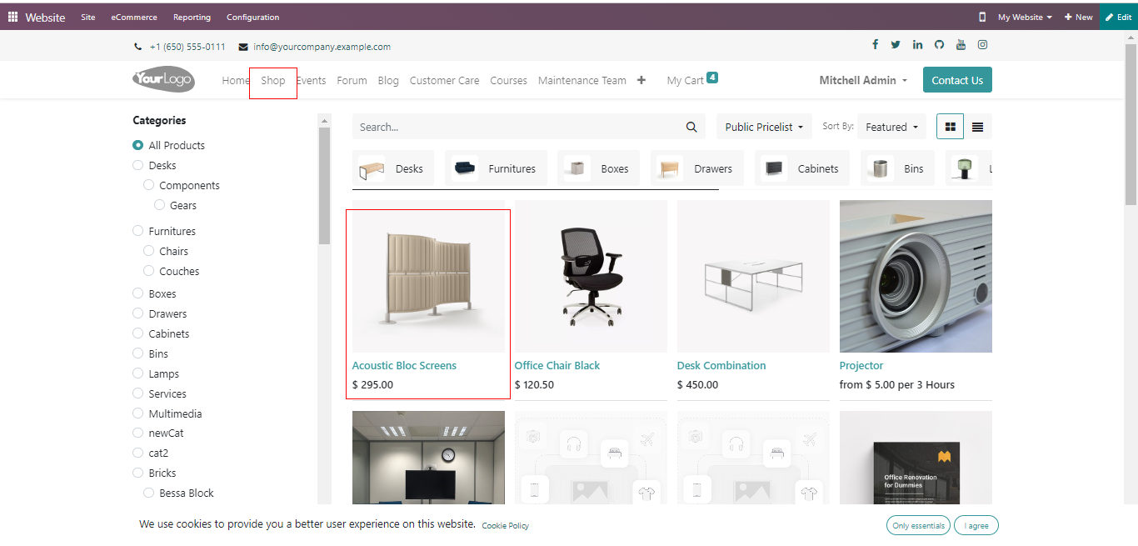This screenshot has height=546, width=1138.
Task: Open the apps grid menu icon
Action: [12, 17]
